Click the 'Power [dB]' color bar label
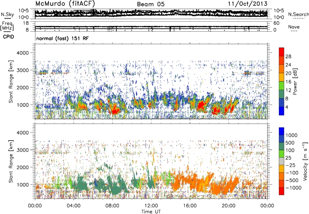This screenshot has height=214, width=309. click(x=295, y=82)
